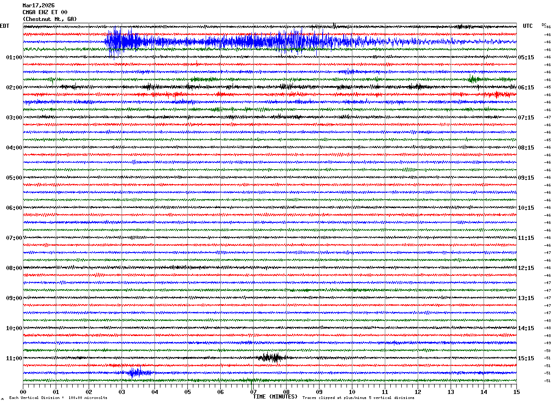Click the 06:15 UTC time label
Image resolution: width=553 pixels, height=404 pixels.
click(526, 88)
